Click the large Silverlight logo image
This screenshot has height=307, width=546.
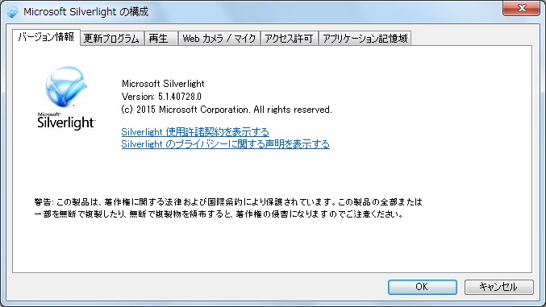coord(66,98)
